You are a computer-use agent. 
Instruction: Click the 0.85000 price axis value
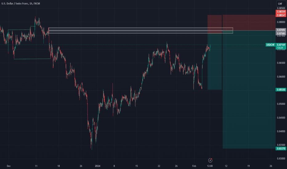[281, 104]
